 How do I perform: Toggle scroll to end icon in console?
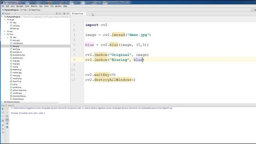pyautogui.click(x=7, y=120)
